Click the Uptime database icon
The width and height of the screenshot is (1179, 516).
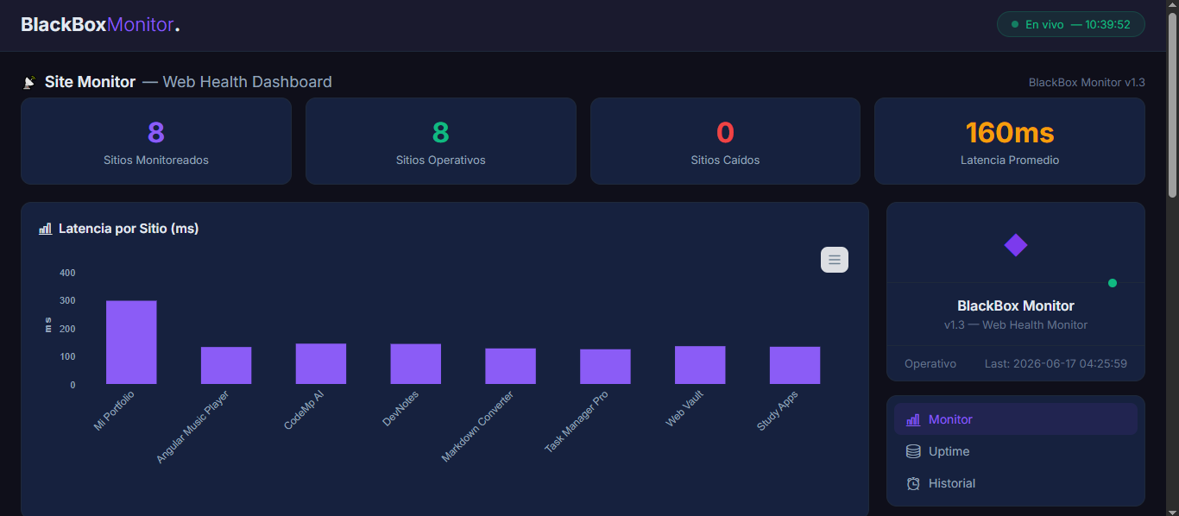913,451
